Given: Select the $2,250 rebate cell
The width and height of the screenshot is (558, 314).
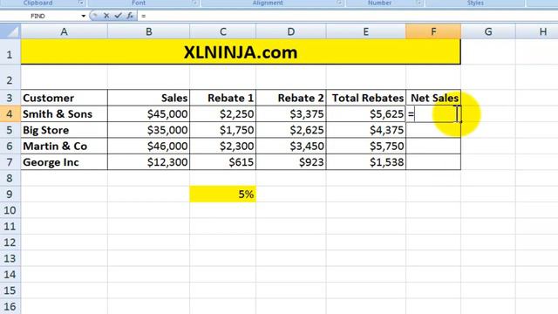Looking at the screenshot, I should pyautogui.click(x=223, y=114).
